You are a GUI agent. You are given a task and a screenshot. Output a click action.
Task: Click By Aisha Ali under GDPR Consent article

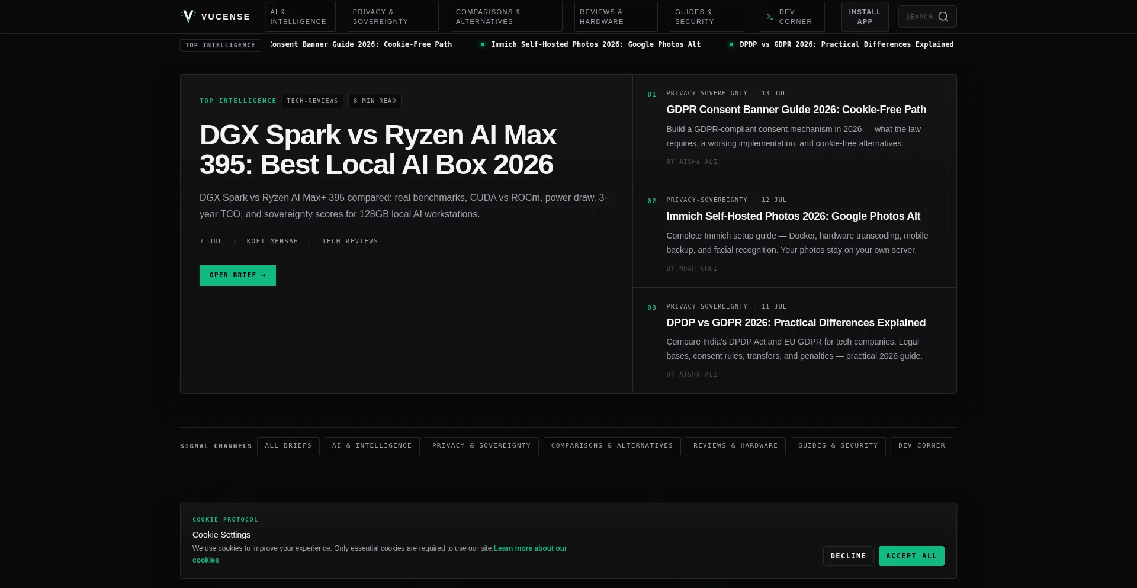(692, 162)
